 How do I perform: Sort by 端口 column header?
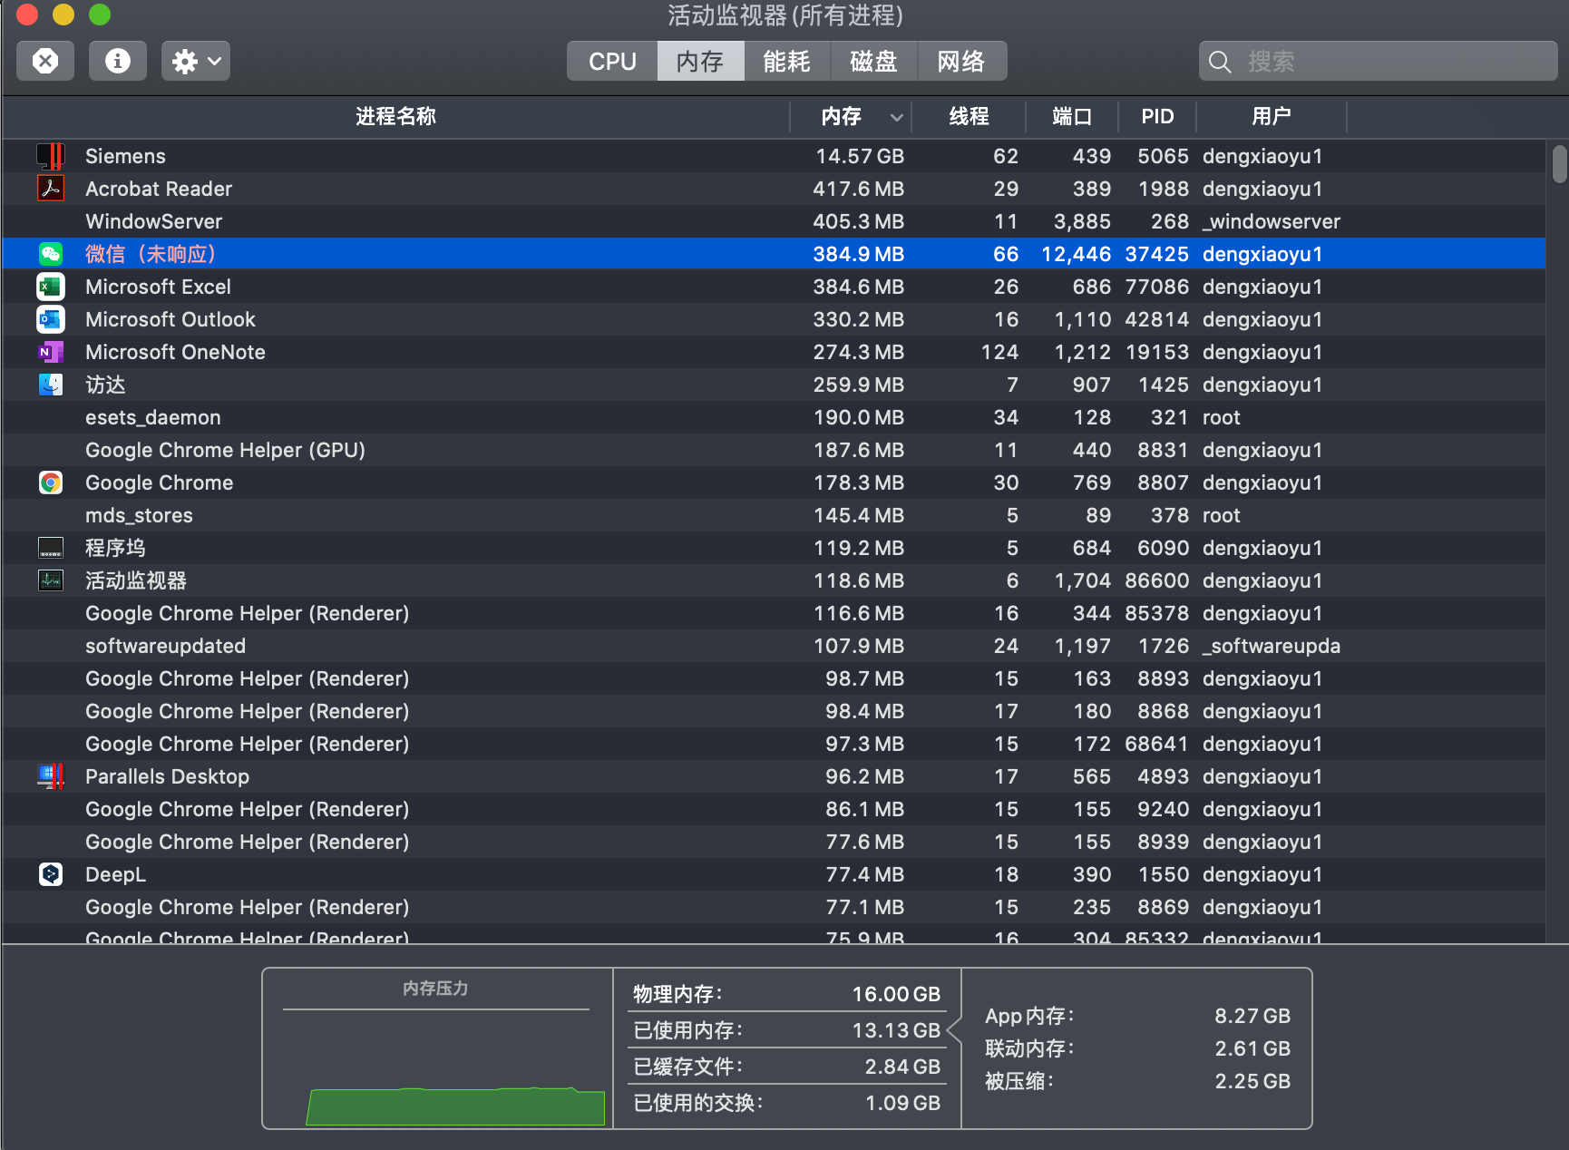1072,116
